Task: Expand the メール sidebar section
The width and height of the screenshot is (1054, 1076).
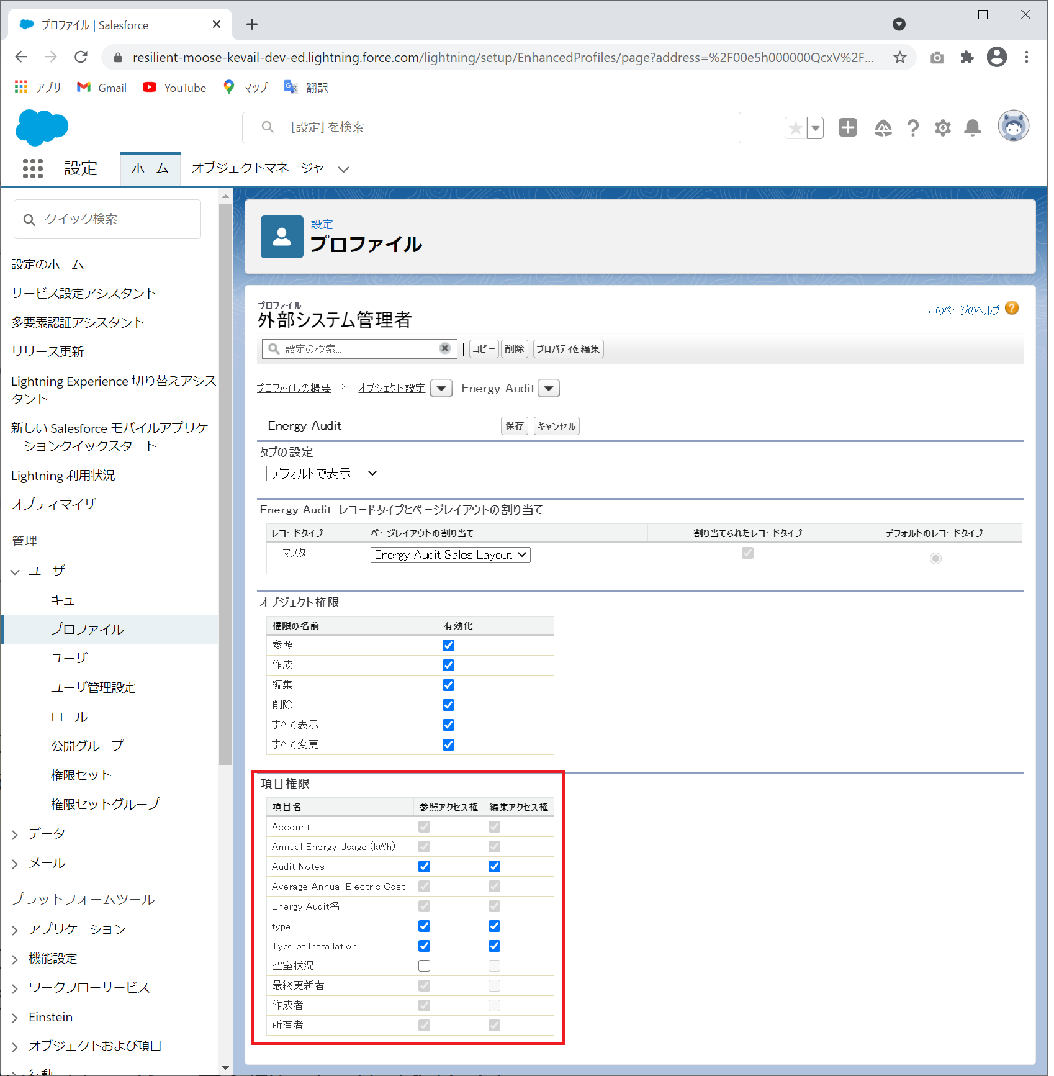Action: [16, 864]
